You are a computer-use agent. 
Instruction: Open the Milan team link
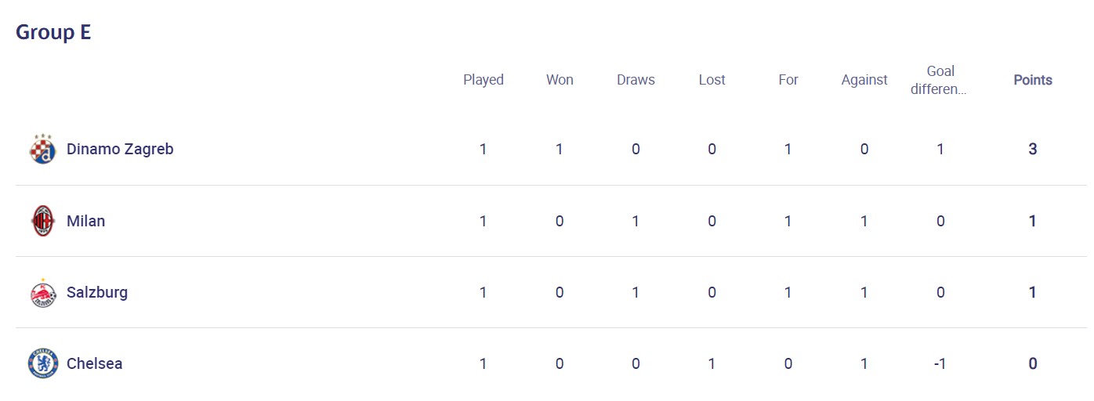pos(85,221)
